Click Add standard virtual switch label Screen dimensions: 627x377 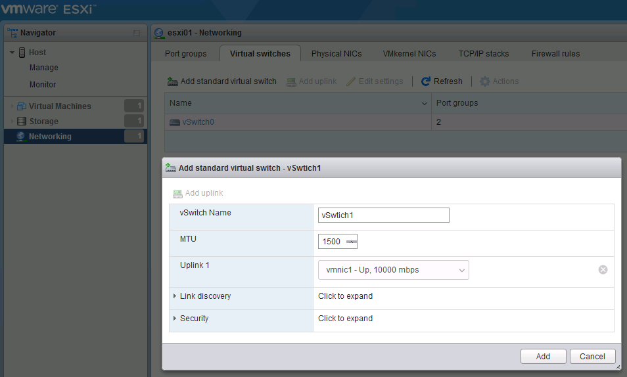click(x=228, y=81)
